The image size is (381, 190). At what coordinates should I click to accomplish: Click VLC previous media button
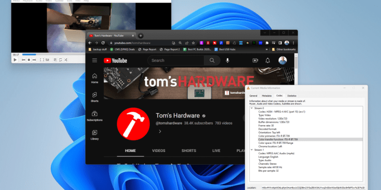point(23,60)
